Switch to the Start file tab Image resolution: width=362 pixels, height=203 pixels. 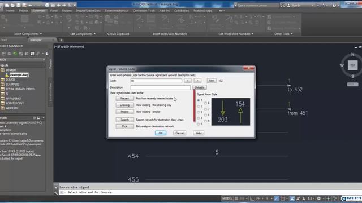(4, 40)
